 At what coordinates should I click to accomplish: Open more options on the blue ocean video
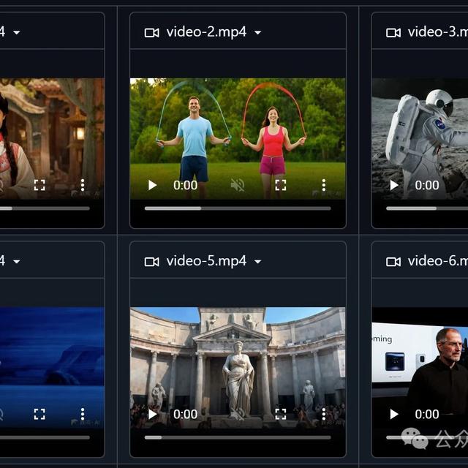(x=83, y=414)
